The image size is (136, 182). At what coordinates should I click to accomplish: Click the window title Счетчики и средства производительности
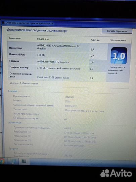point(29,23)
